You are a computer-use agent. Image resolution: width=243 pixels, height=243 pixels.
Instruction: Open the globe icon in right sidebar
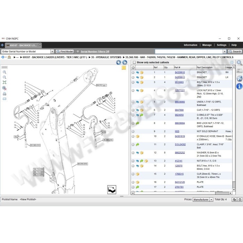240,78
